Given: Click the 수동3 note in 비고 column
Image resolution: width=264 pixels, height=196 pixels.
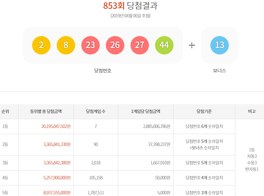Looking at the screenshot, I should [x=252, y=163].
